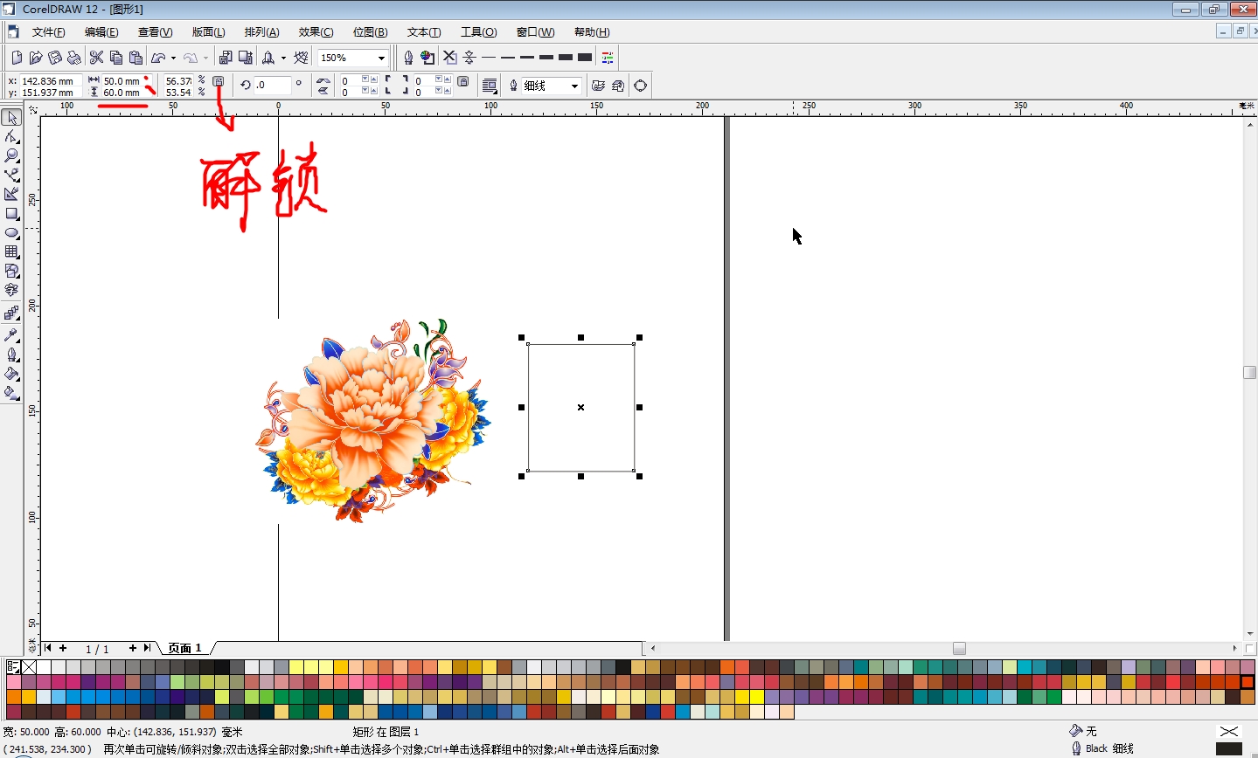Open the 位图(B) menu
This screenshot has height=758, width=1258.
[x=370, y=32]
